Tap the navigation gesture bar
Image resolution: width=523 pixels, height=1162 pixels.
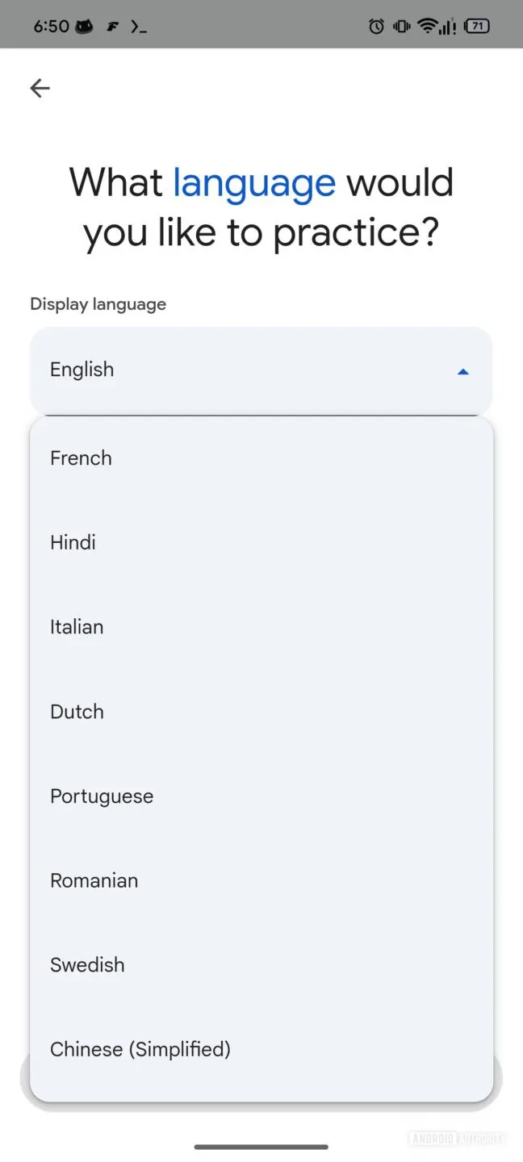pos(261,1145)
